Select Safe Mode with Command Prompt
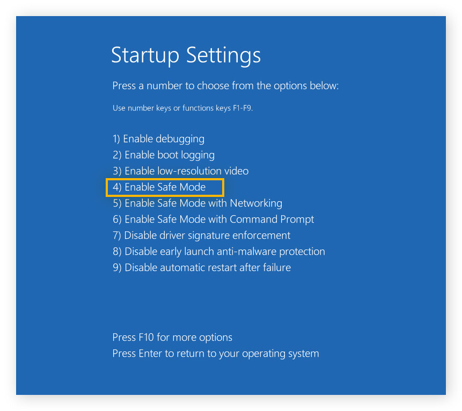Image resolution: width=462 pixels, height=411 pixels. point(213,219)
